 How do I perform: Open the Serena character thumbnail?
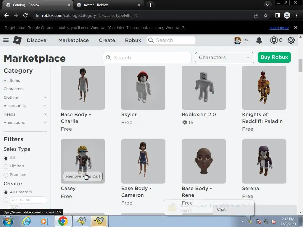[264, 161]
